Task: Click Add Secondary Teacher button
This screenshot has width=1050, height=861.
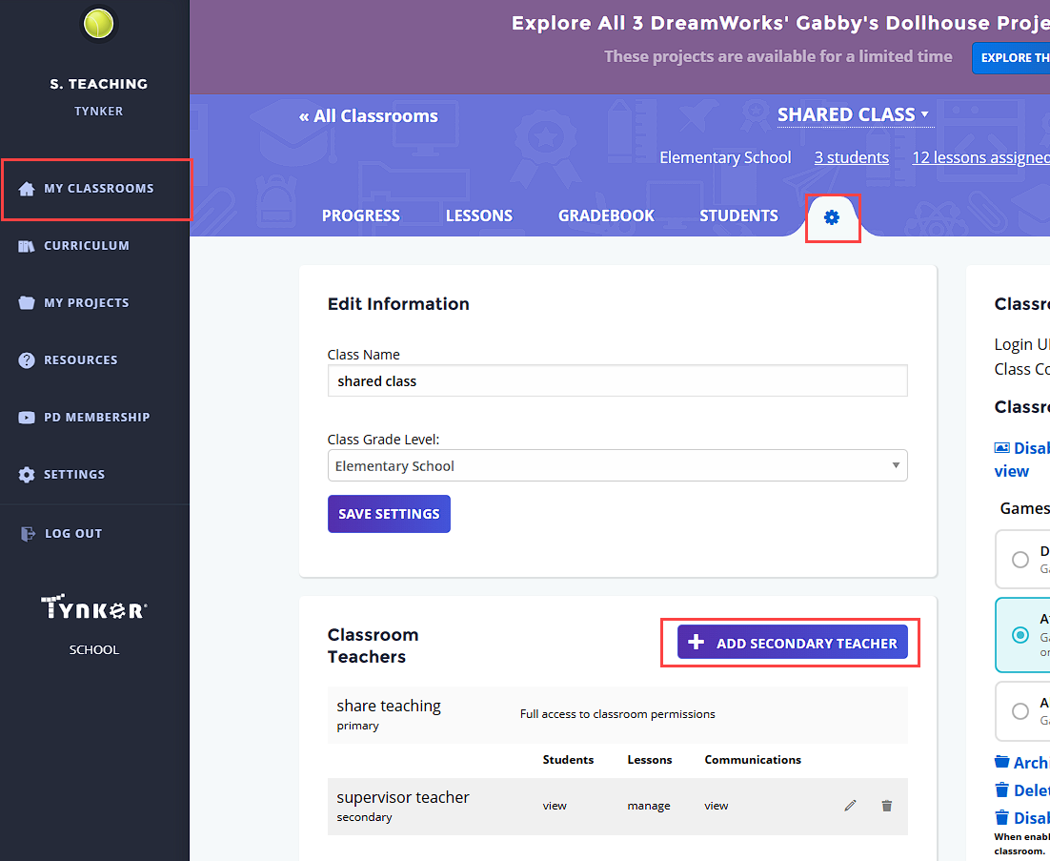Action: coord(793,643)
